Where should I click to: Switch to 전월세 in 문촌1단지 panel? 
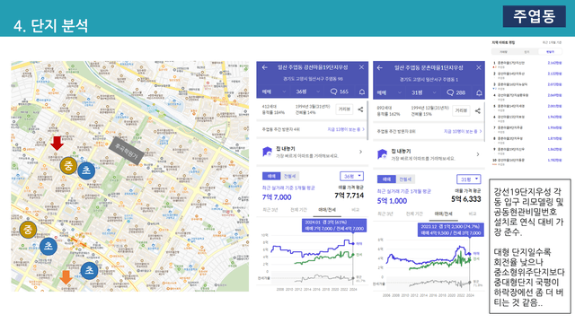coord(405,179)
